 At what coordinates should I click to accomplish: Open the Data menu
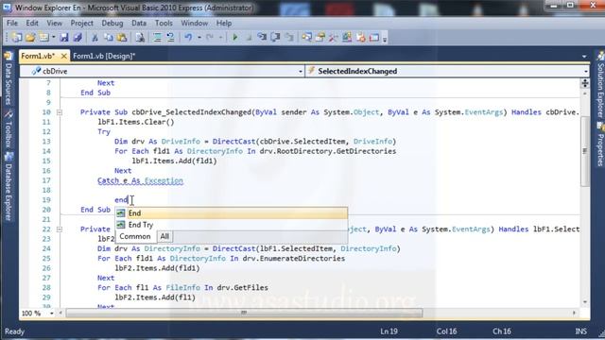[x=139, y=23]
